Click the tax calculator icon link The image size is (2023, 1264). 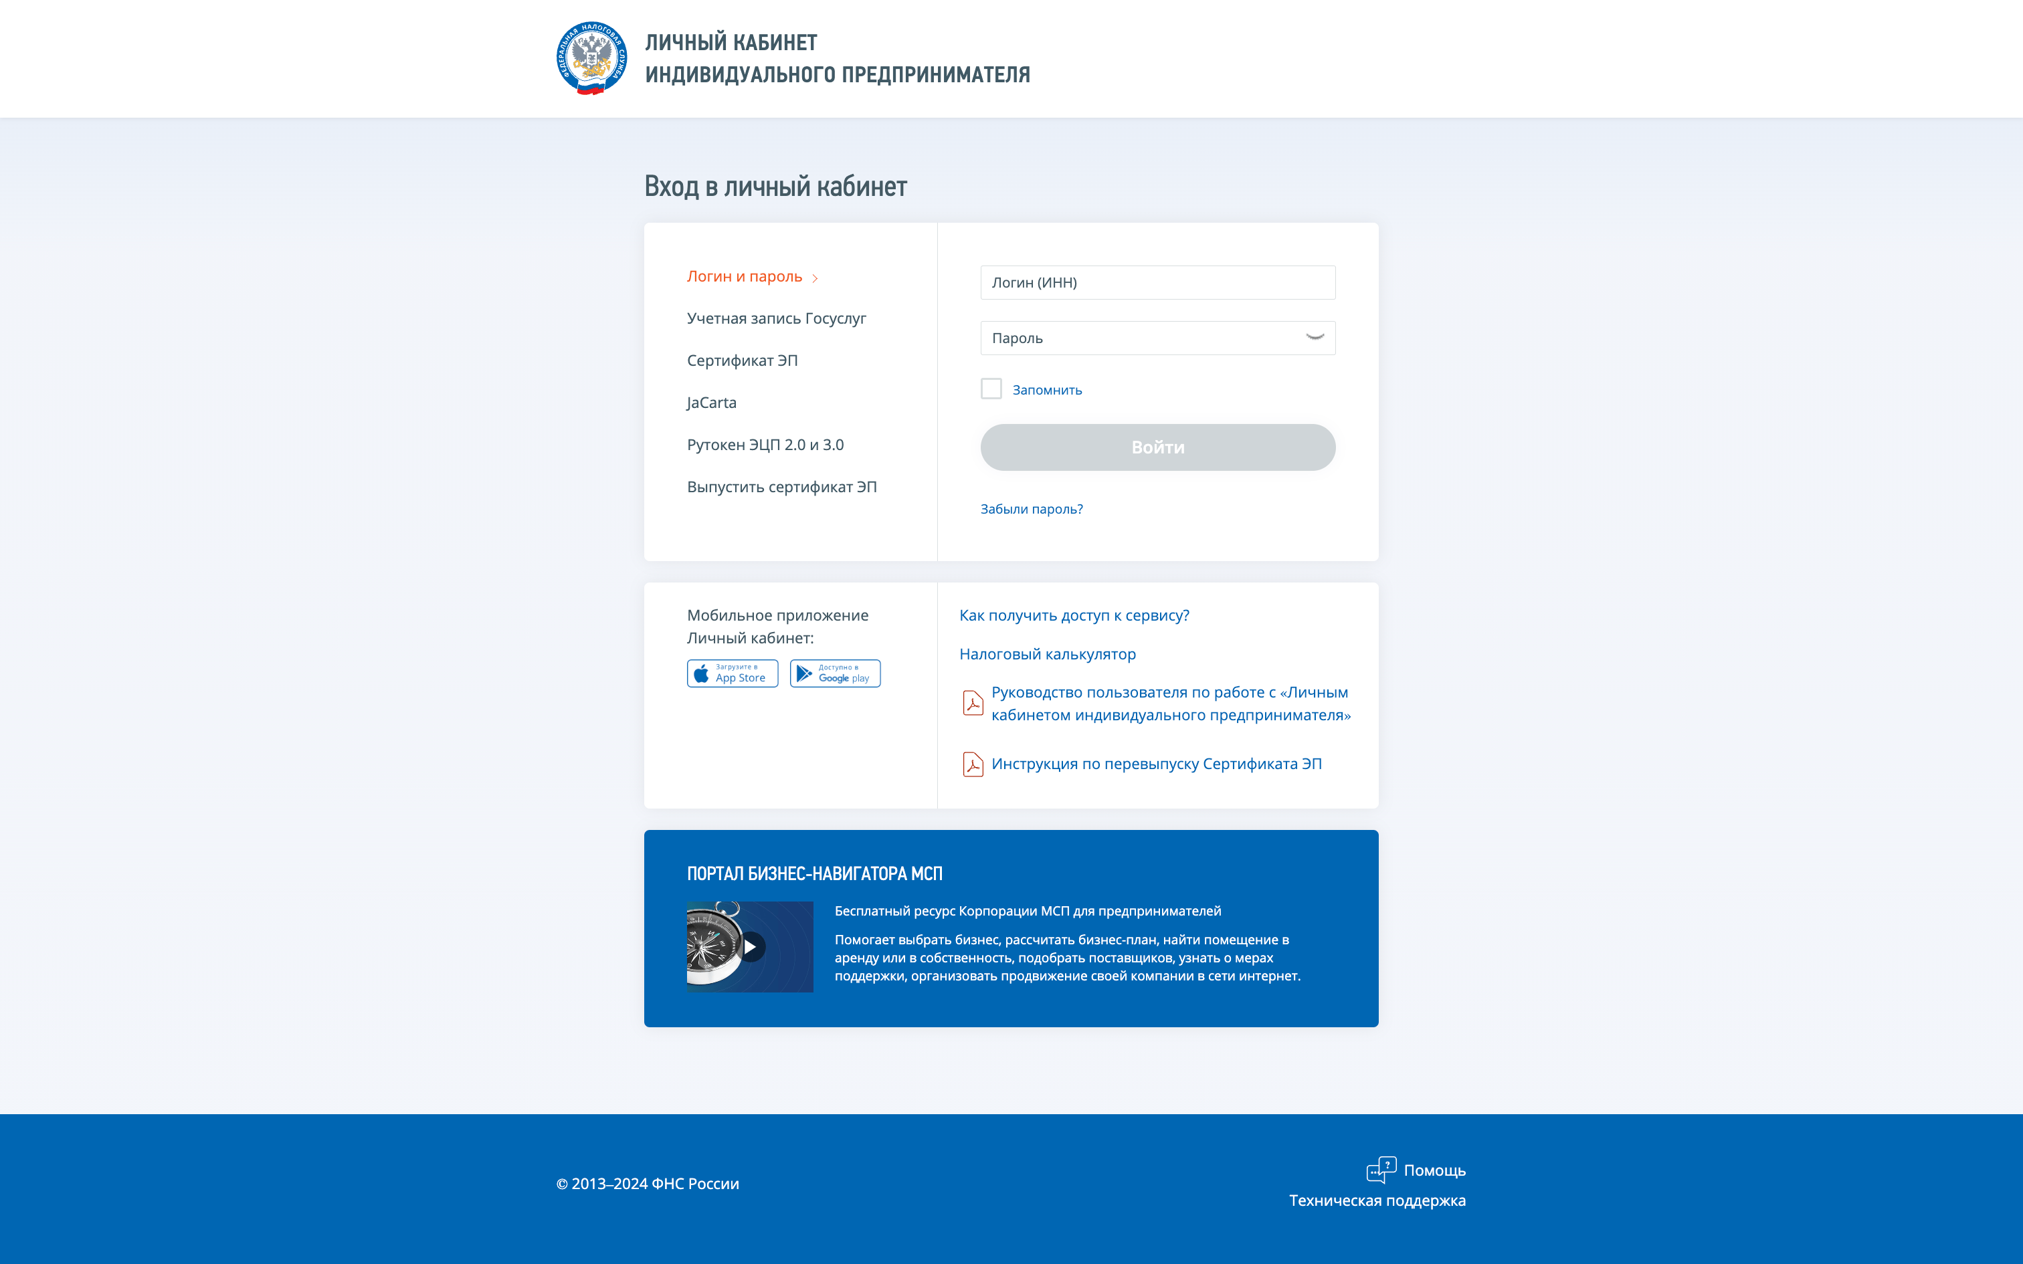(1046, 652)
